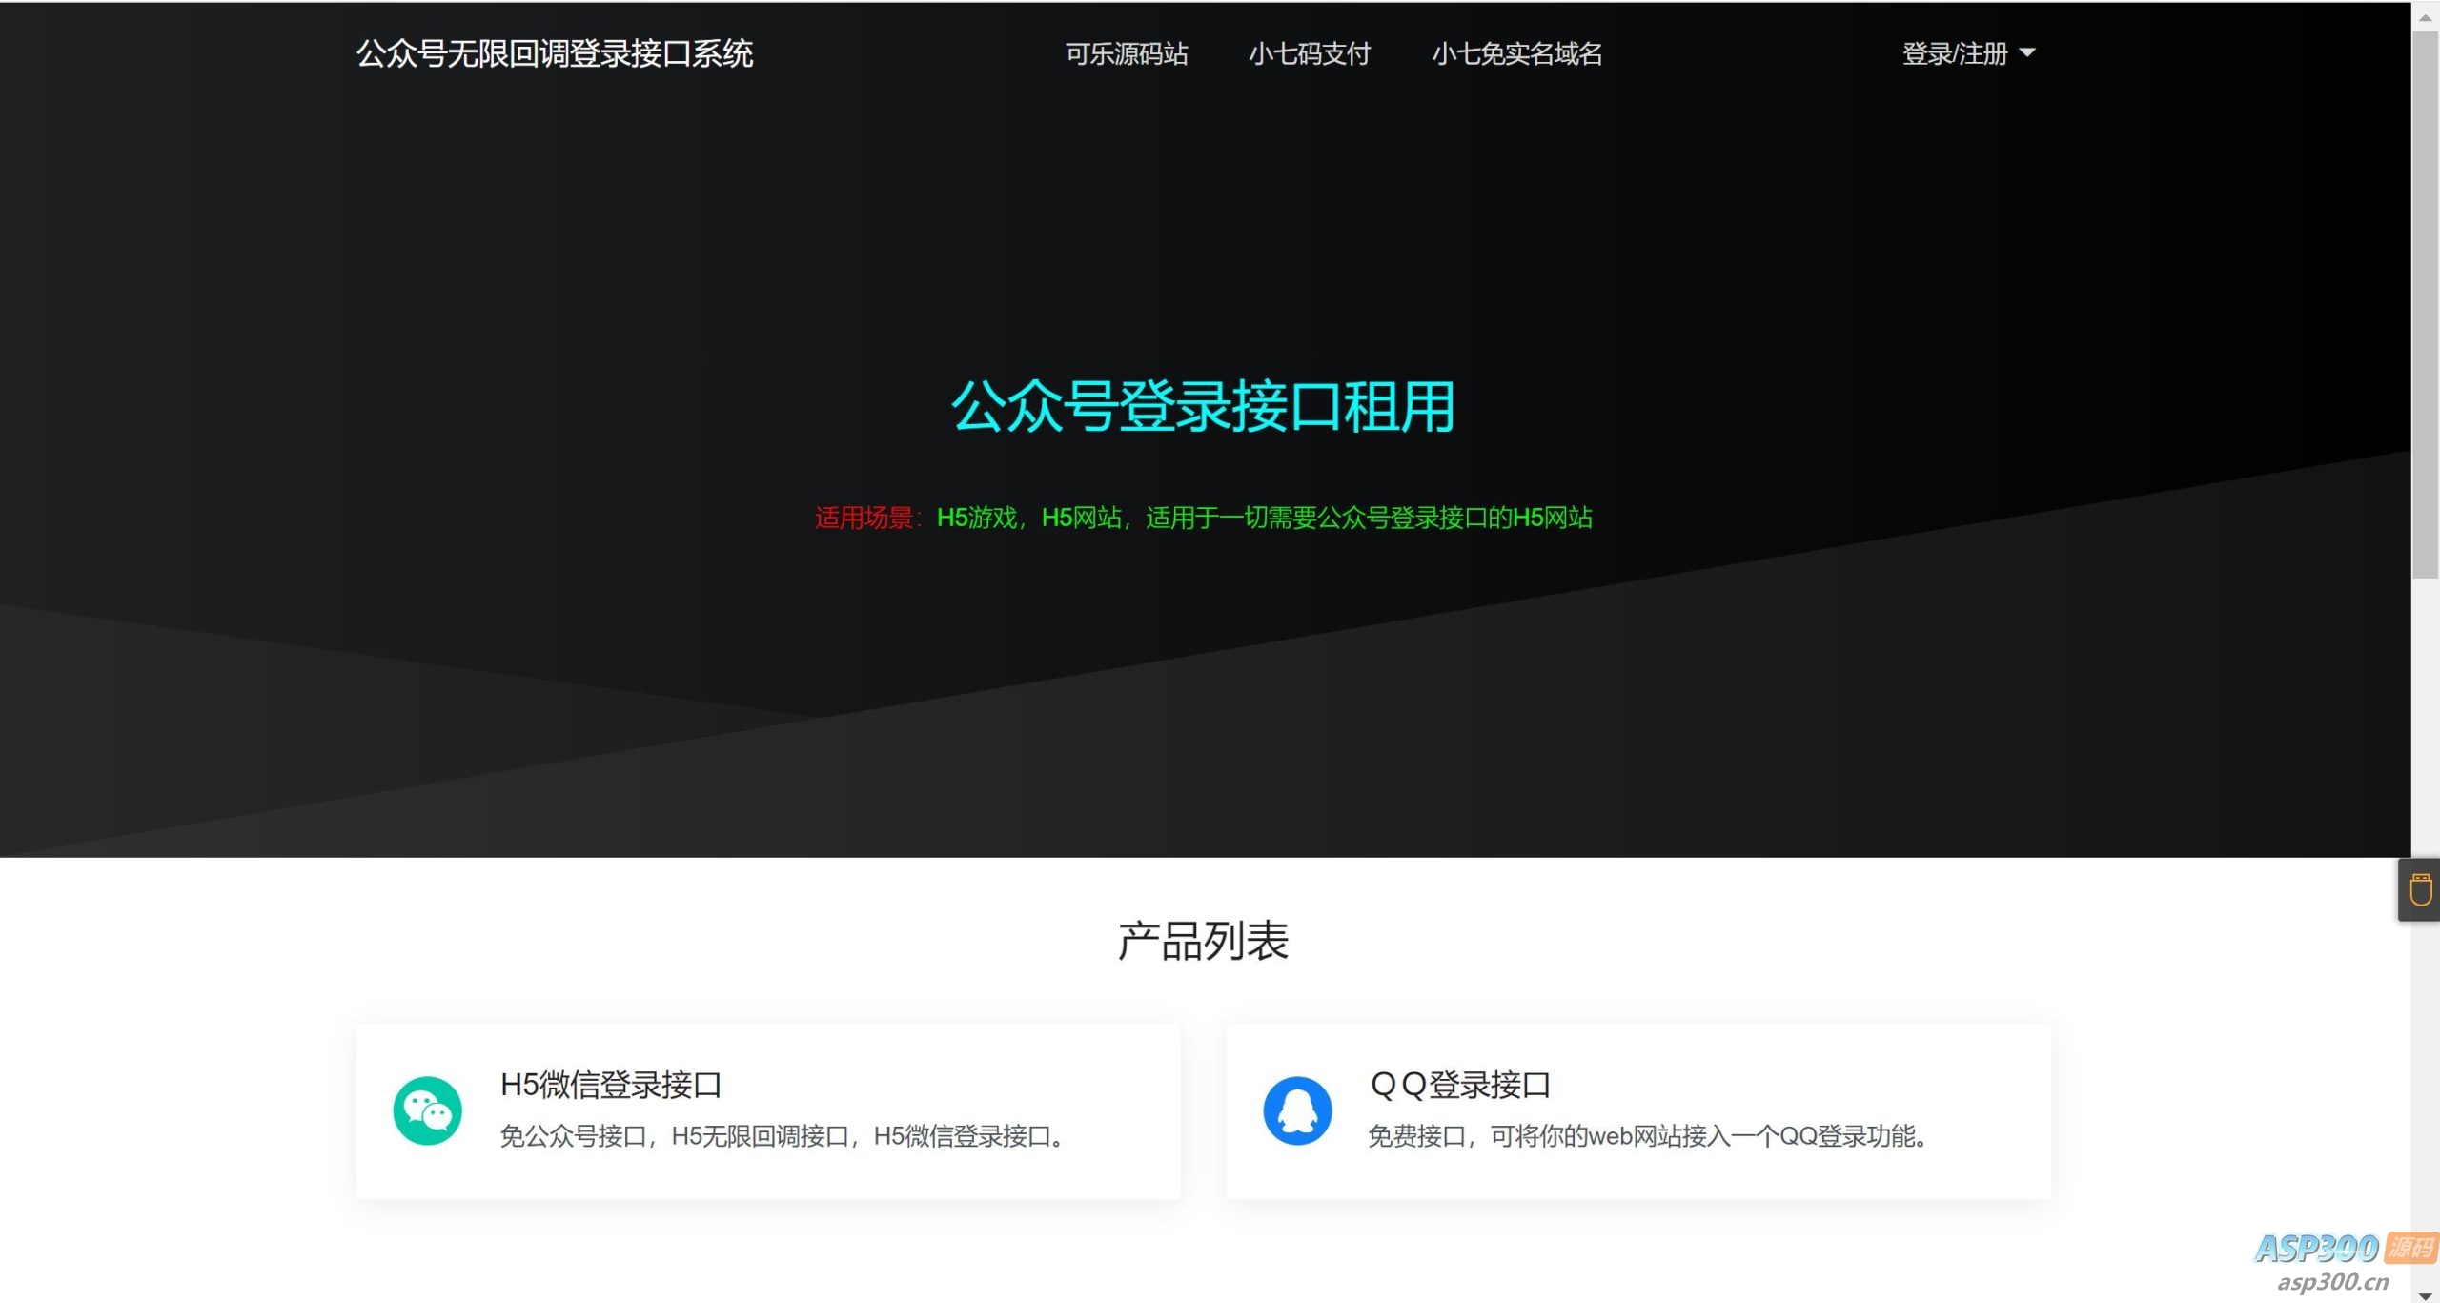Visit 小七免实名域名 link
2440x1303 pixels.
1517,55
